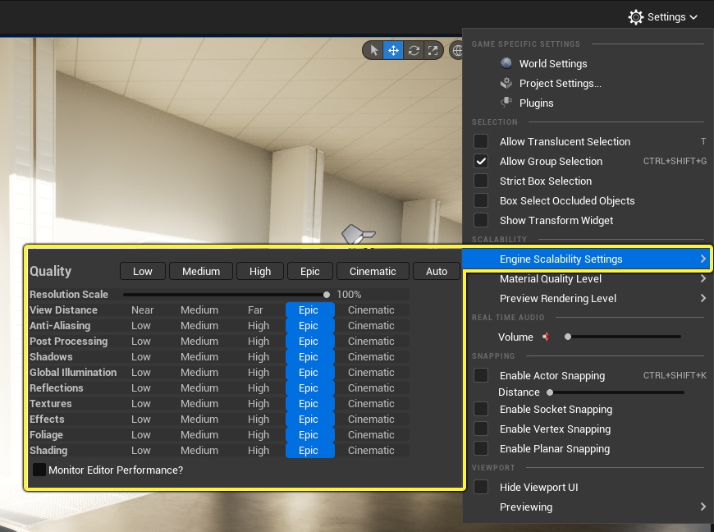This screenshot has height=532, width=714.
Task: Open World Settings from the menu
Action: click(x=552, y=63)
